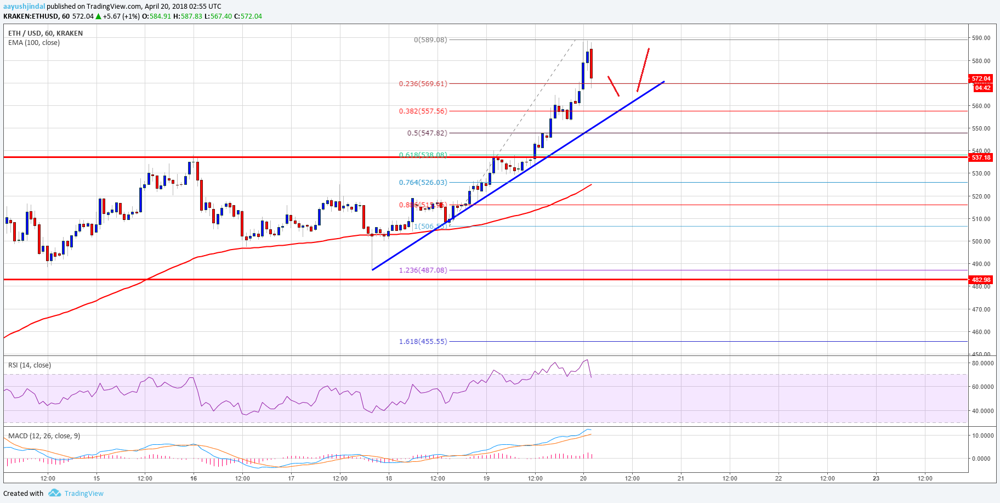Open the TradingView link in footer
The image size is (1000, 503).
point(84,493)
